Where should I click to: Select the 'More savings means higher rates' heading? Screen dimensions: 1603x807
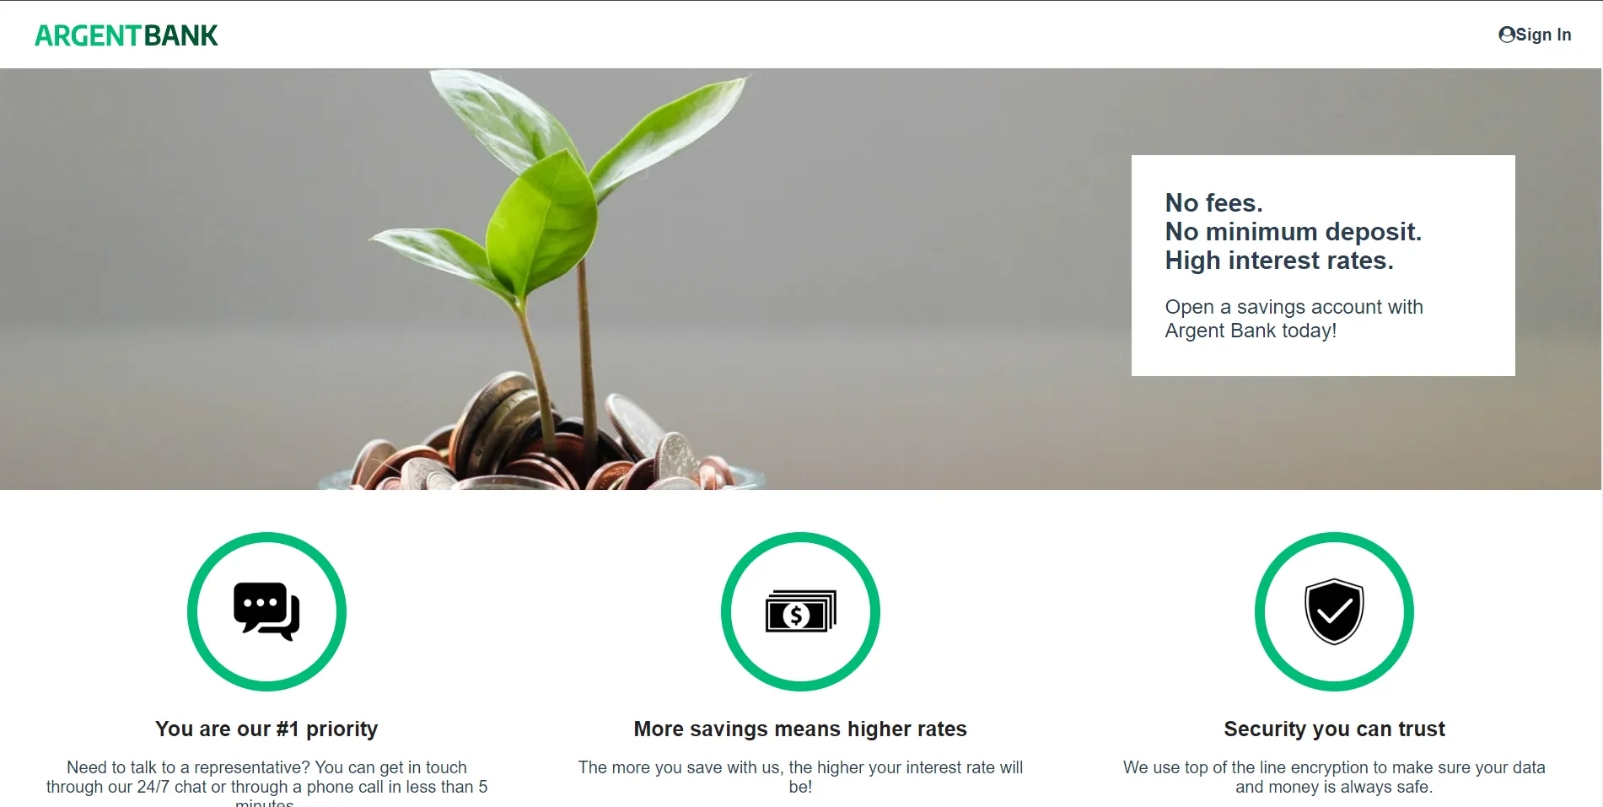pyautogui.click(x=800, y=729)
